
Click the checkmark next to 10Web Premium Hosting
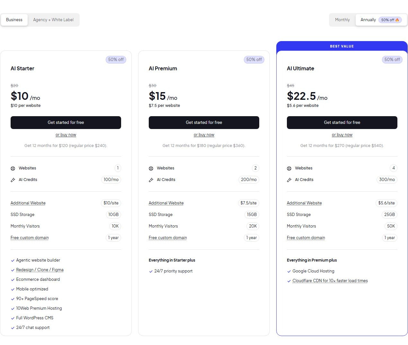click(13, 309)
